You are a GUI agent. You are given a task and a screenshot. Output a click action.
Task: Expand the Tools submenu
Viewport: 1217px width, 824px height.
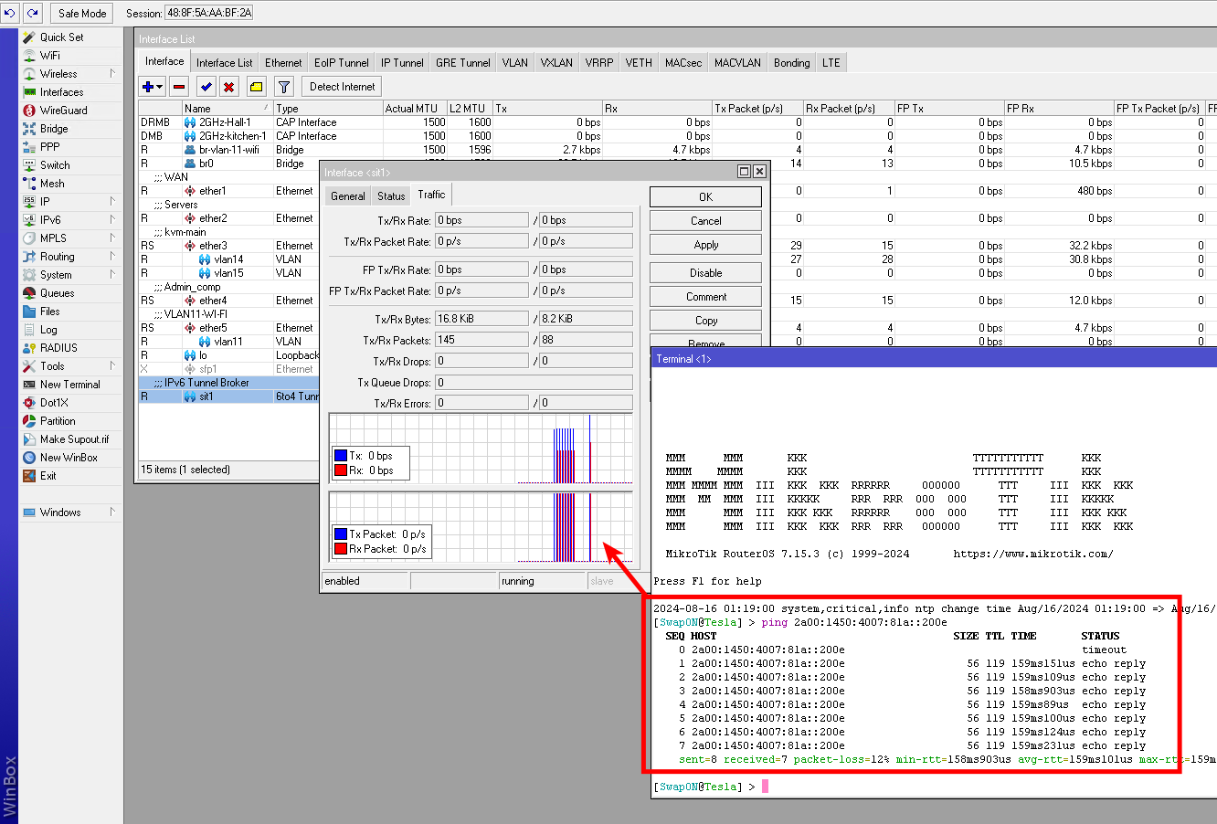112,366
